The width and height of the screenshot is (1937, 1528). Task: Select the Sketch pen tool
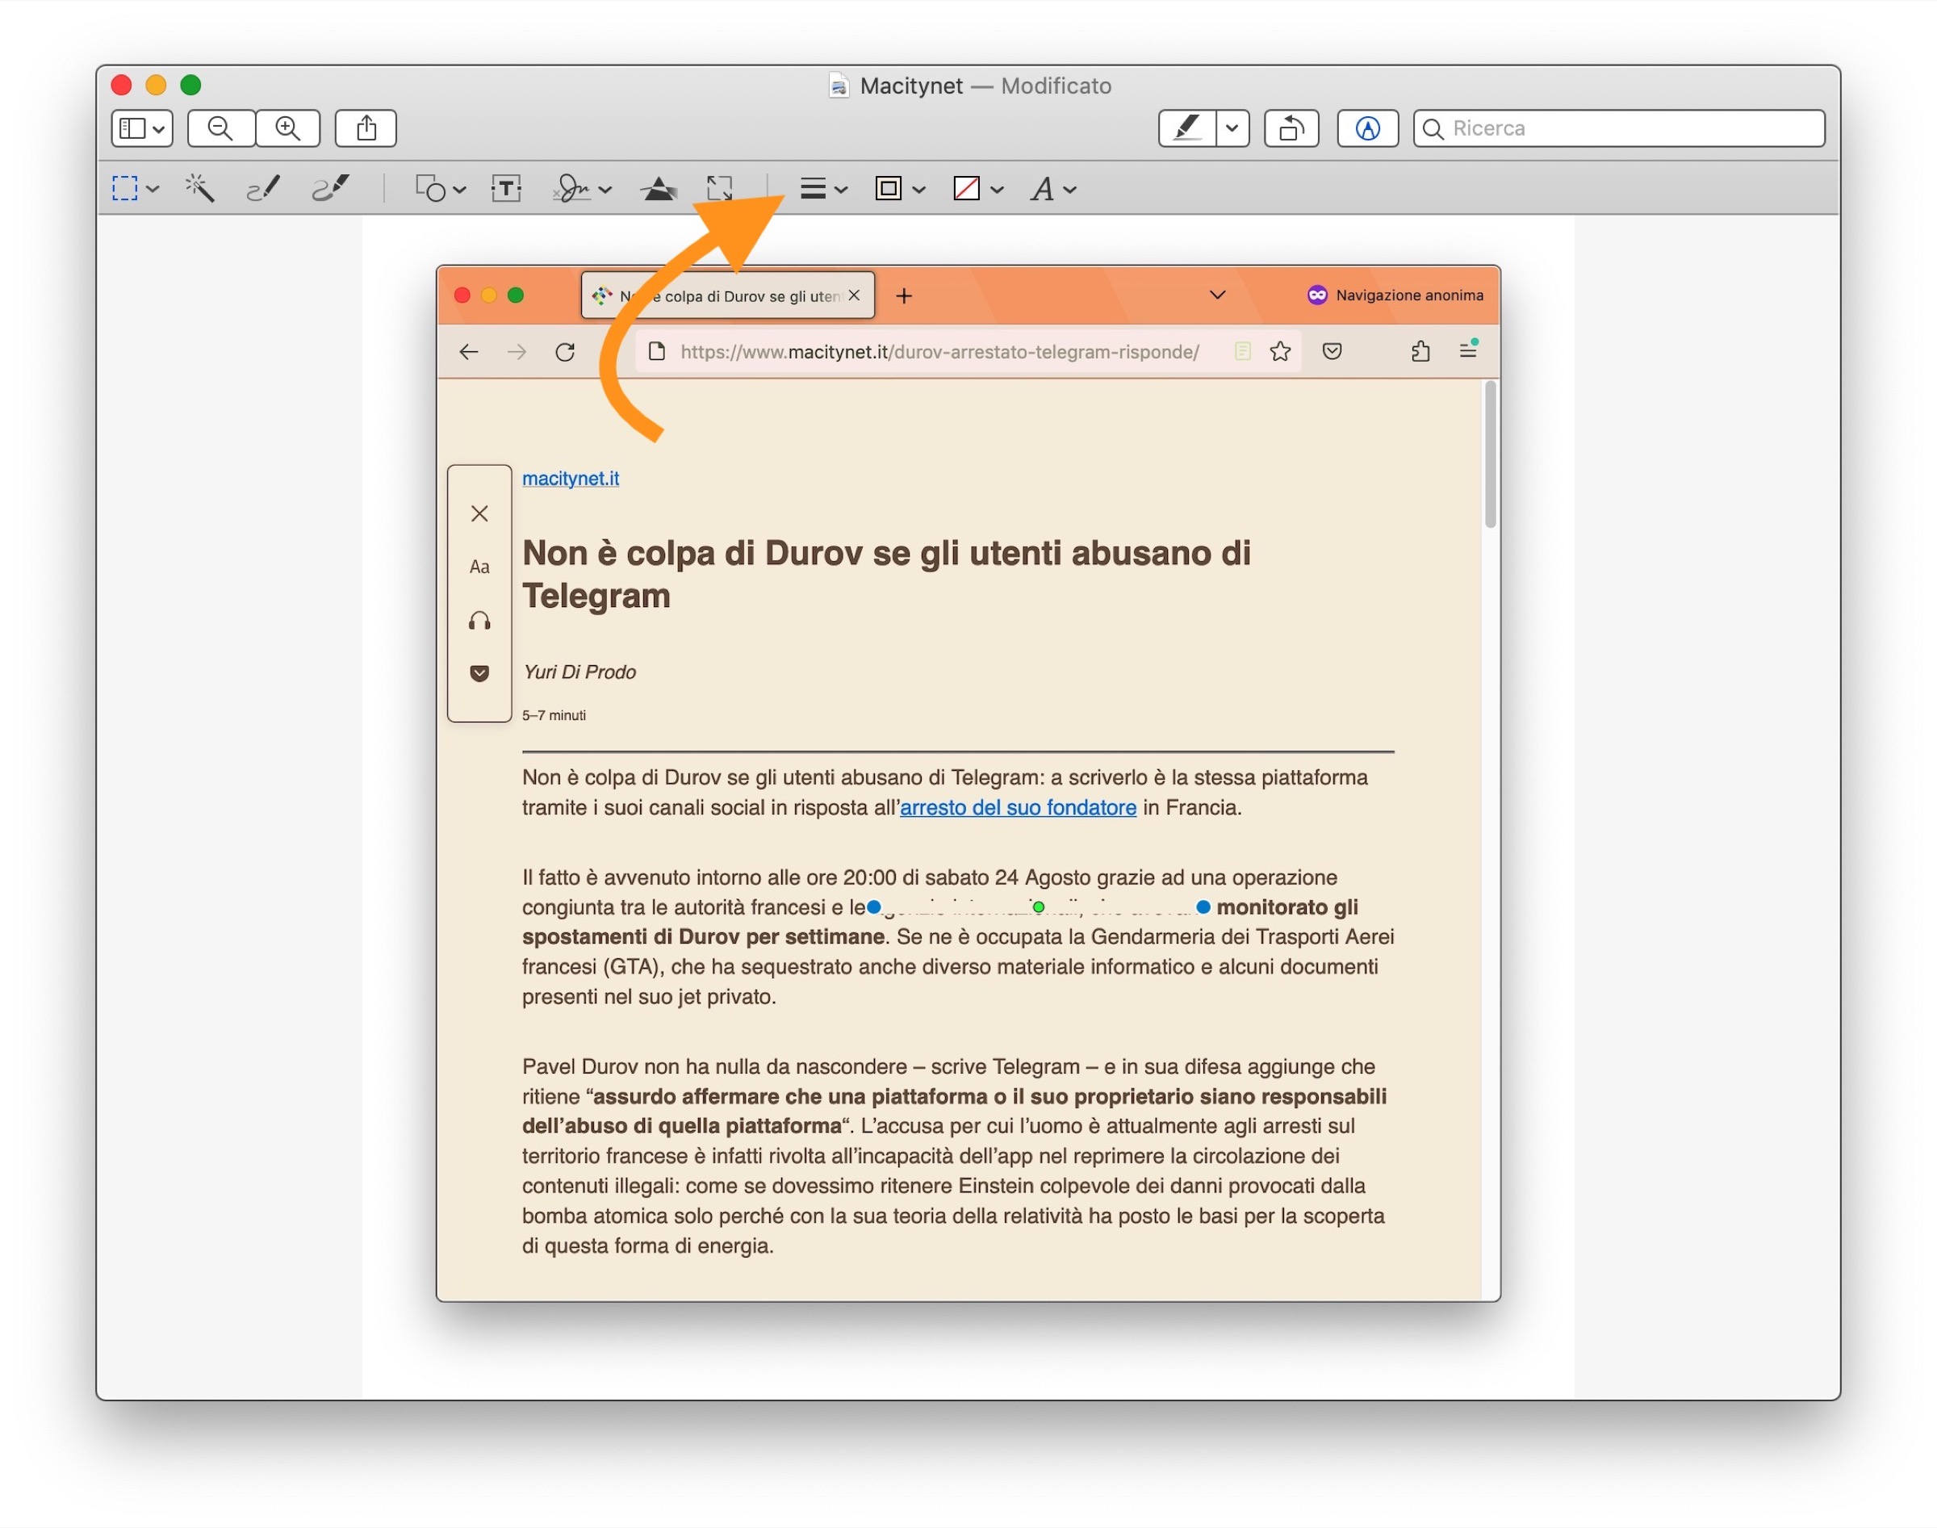(263, 188)
